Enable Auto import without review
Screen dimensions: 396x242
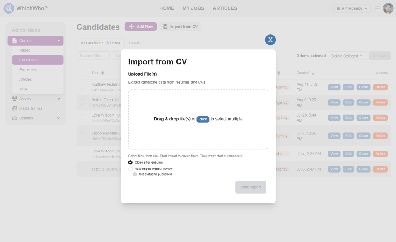(130, 169)
